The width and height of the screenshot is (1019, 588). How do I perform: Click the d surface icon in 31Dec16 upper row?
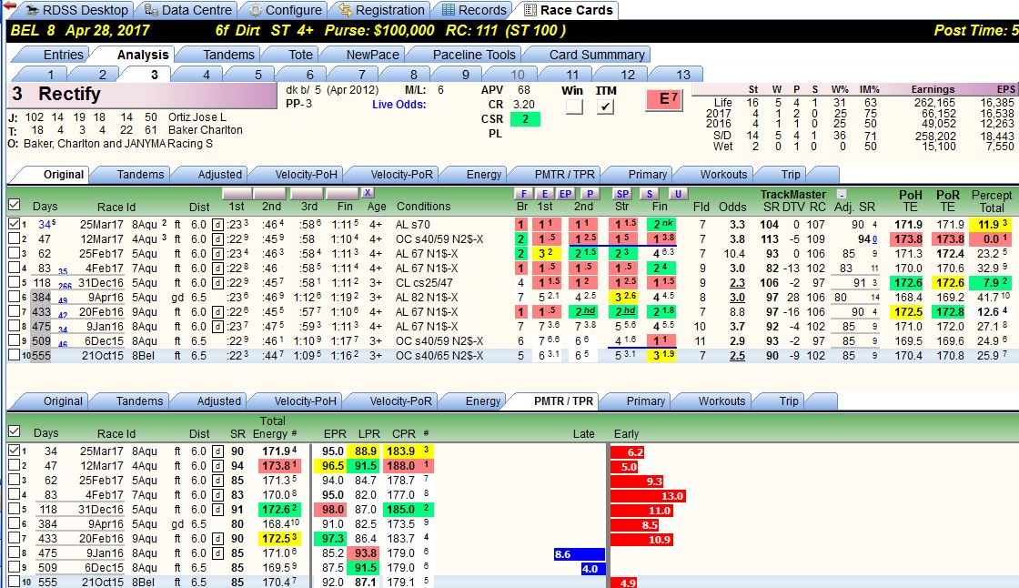click(x=217, y=283)
